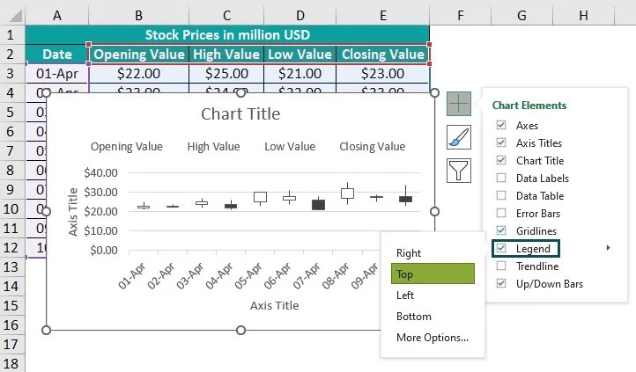Click the Select All corner triangle

[15, 15]
